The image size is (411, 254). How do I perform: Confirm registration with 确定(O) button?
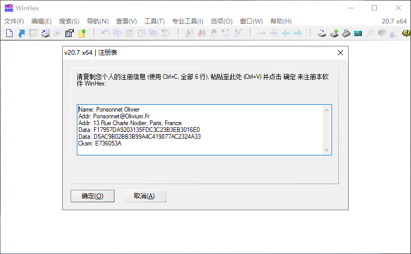(93, 196)
